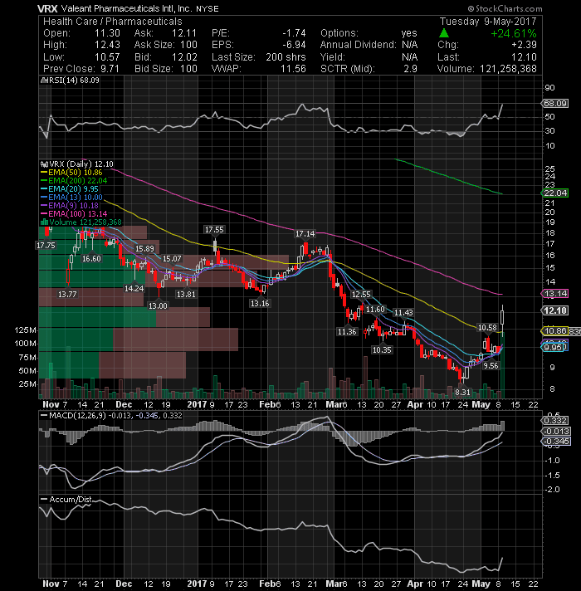Click the tall final-day candlestick near 12.10

point(502,319)
